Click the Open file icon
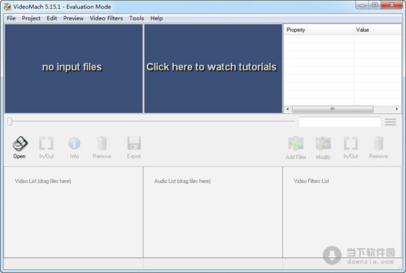 point(20,144)
